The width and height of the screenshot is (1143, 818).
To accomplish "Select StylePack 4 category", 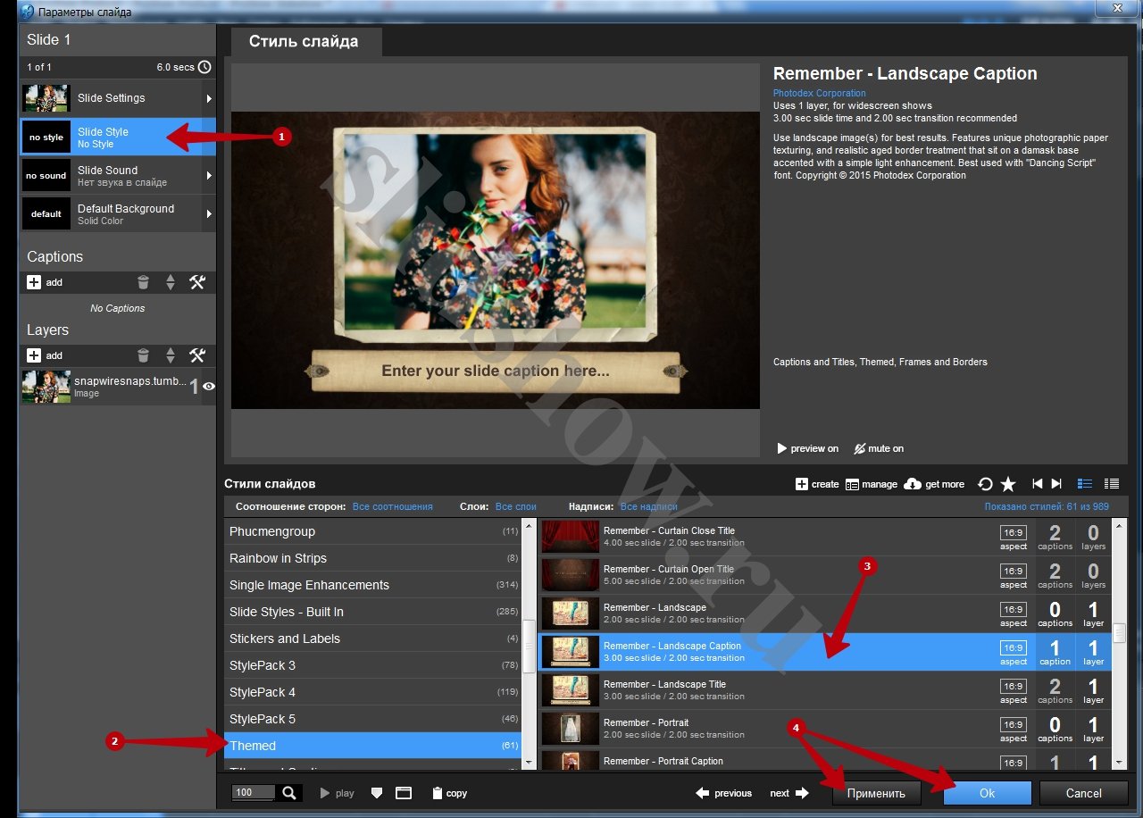I will coord(372,692).
